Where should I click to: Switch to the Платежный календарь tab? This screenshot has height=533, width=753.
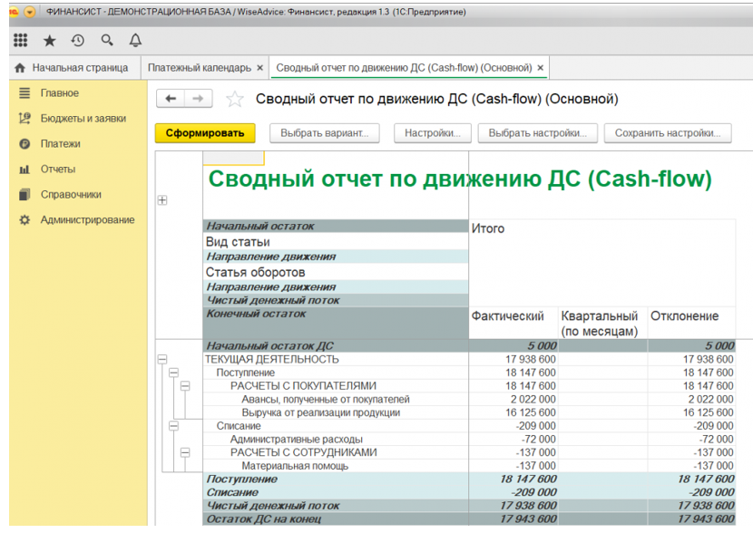pos(200,68)
